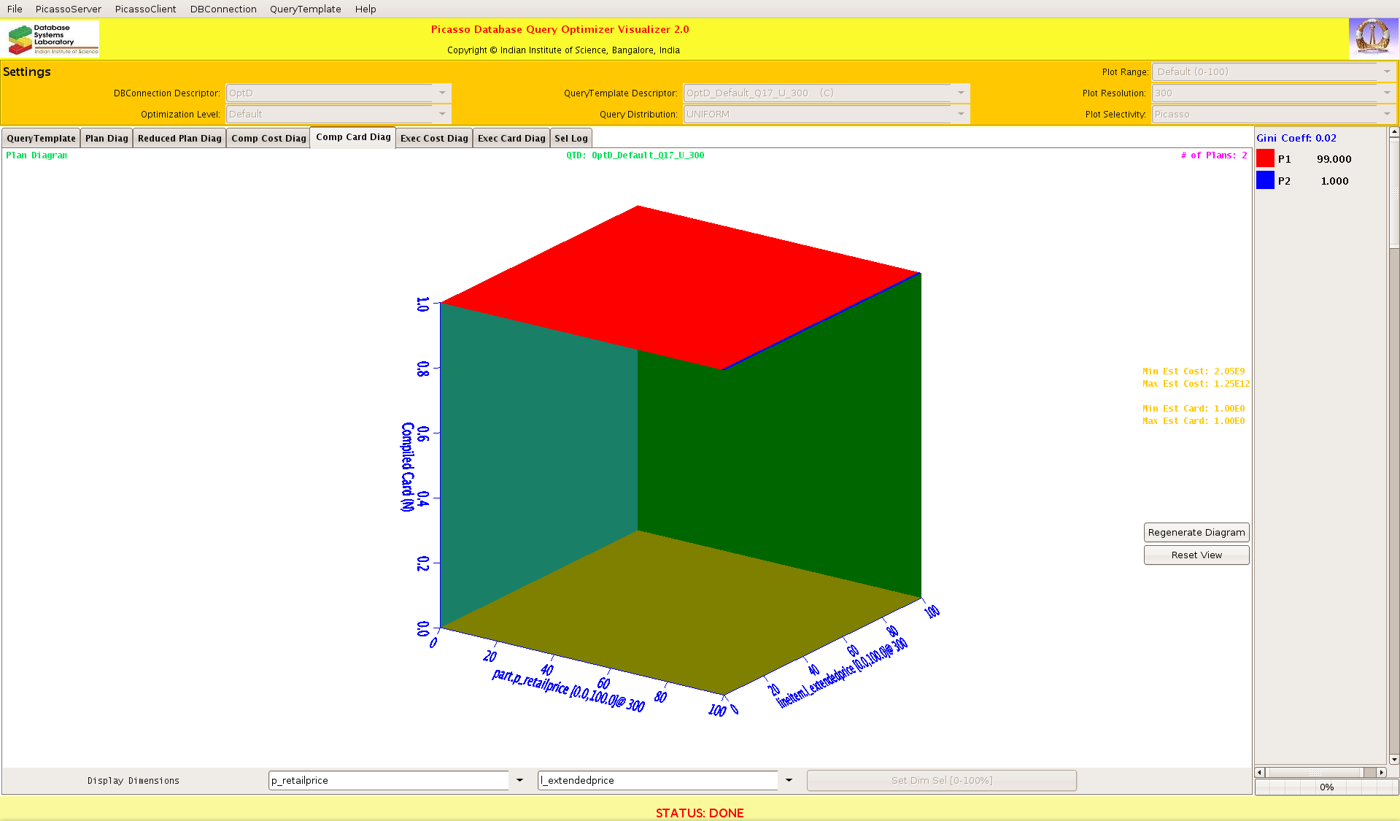The height and width of the screenshot is (821, 1400).
Task: Click the legend horizontal scroll right arrow
Action: tap(1381, 772)
